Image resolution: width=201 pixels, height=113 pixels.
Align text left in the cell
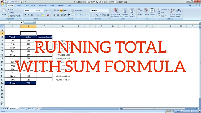54,15
